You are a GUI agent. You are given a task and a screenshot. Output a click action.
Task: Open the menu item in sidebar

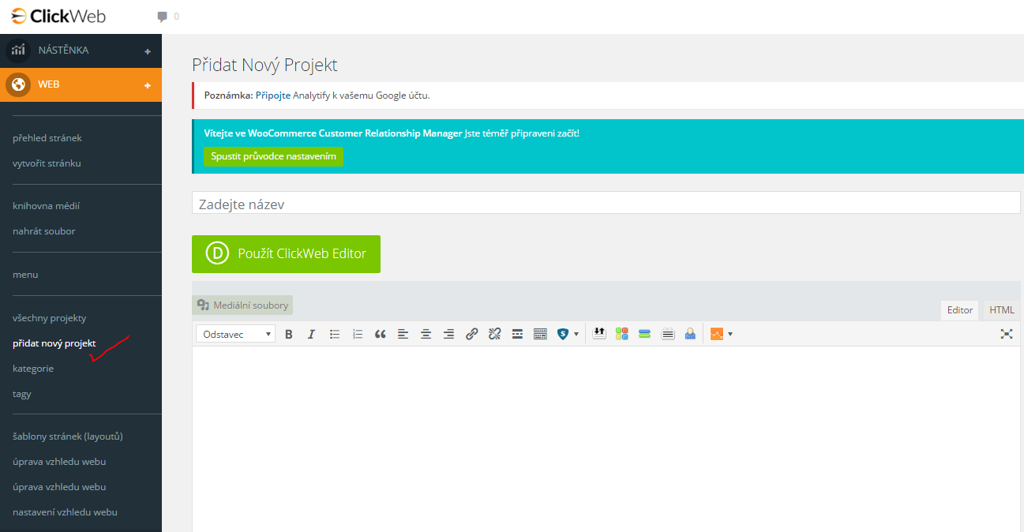pos(25,275)
